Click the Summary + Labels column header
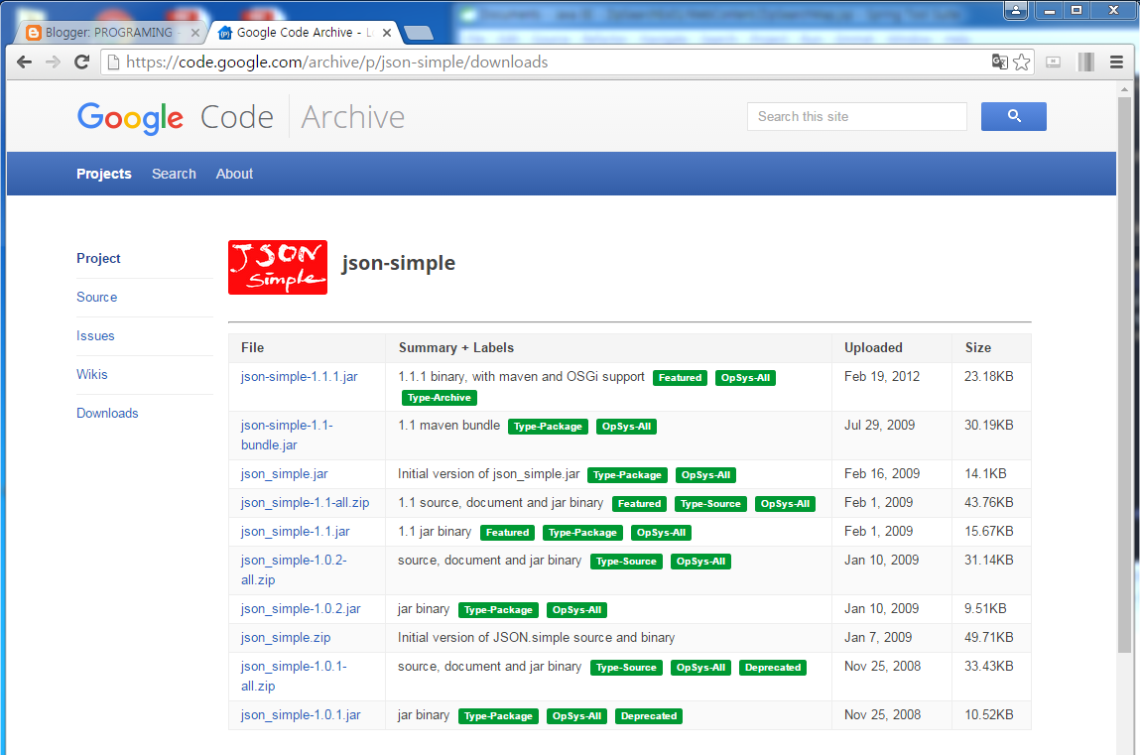The width and height of the screenshot is (1140, 755). (x=455, y=347)
